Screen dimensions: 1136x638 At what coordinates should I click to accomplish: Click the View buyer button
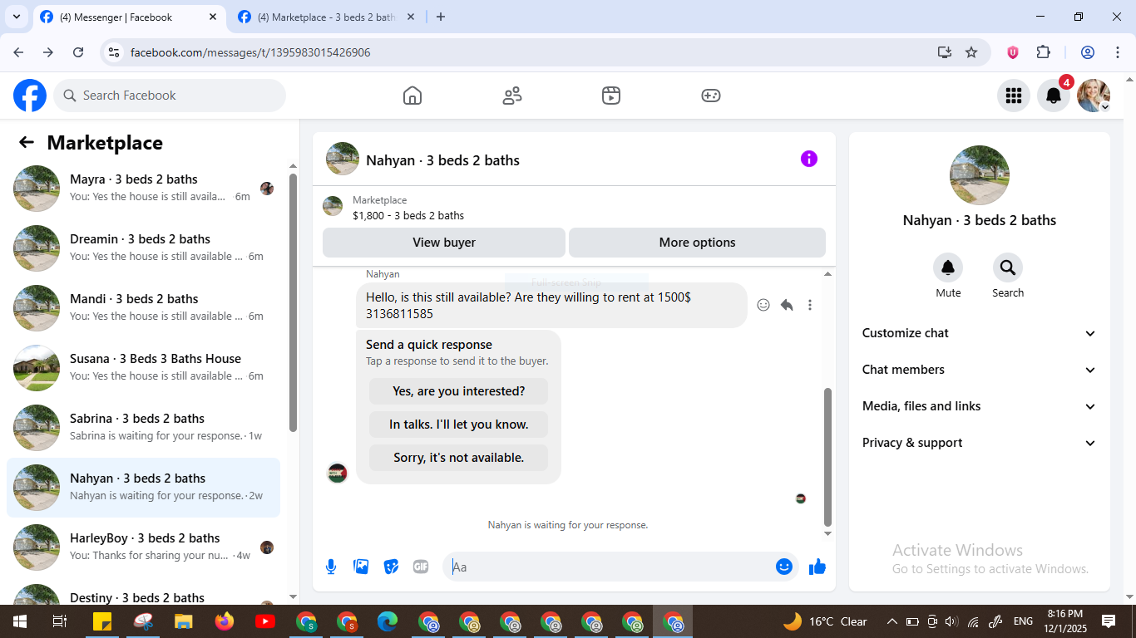point(444,243)
